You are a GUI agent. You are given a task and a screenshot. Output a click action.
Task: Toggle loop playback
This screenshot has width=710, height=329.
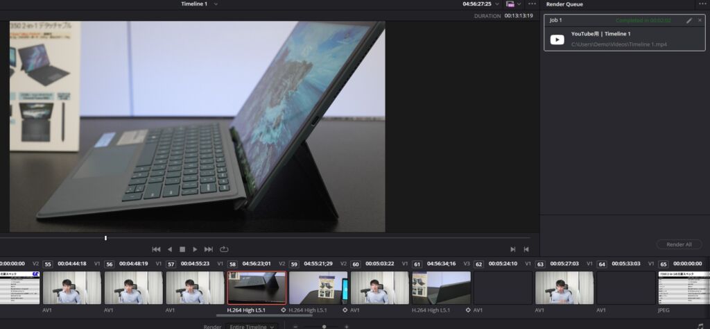[x=224, y=249]
